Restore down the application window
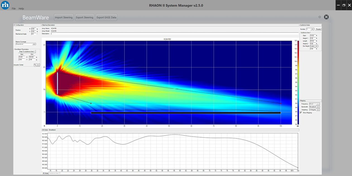This screenshot has height=176, width=352. (344, 5)
